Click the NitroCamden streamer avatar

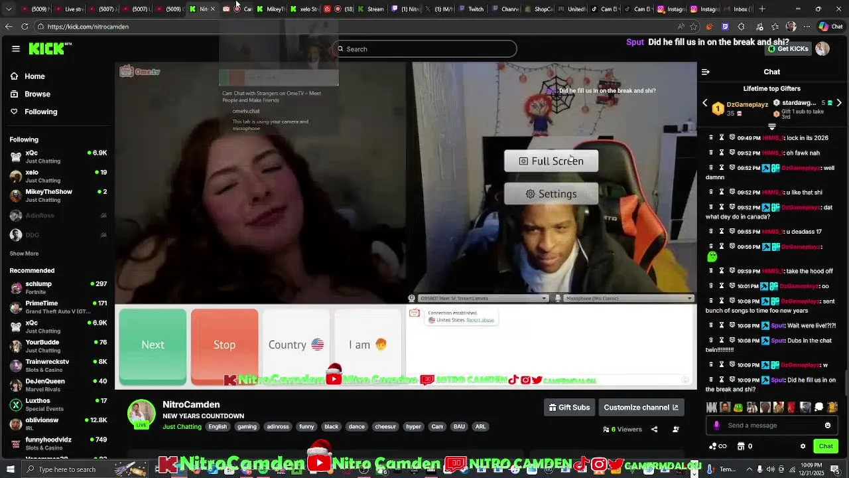(141, 414)
